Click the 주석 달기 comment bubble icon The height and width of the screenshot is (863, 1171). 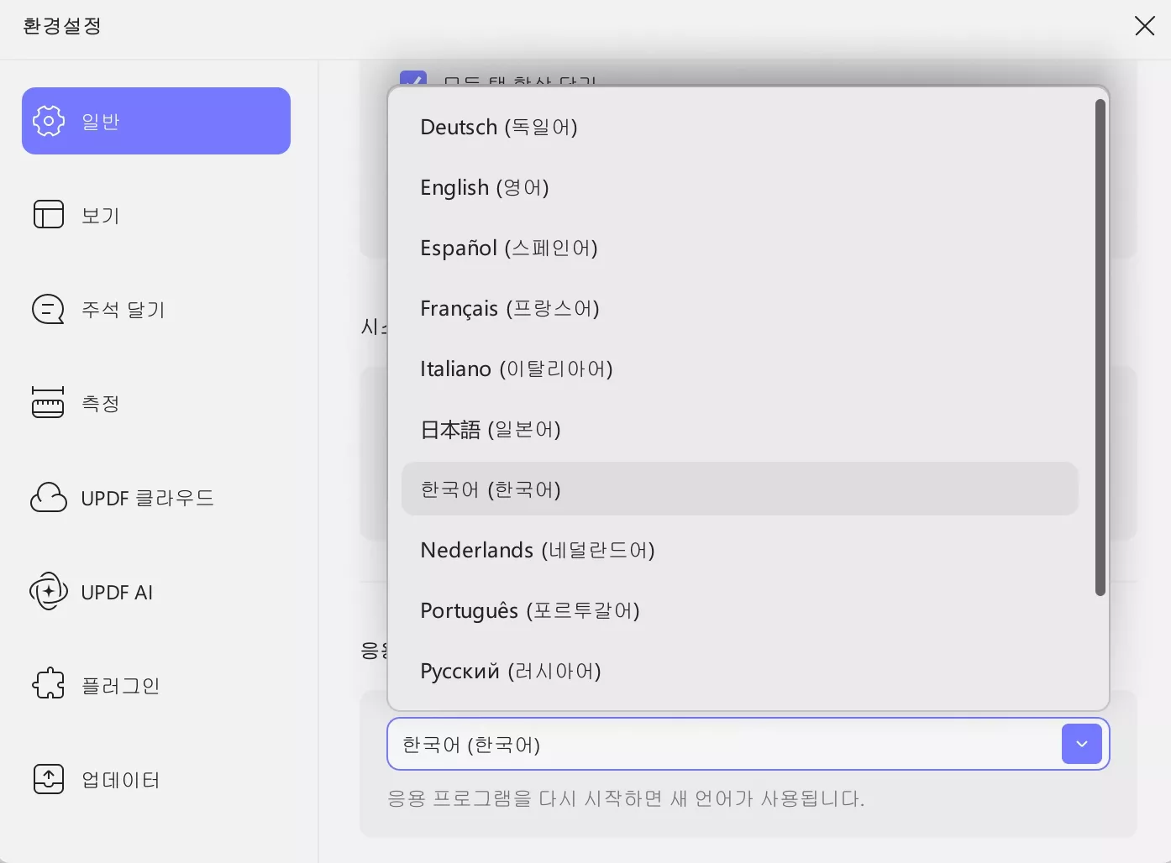(x=48, y=309)
